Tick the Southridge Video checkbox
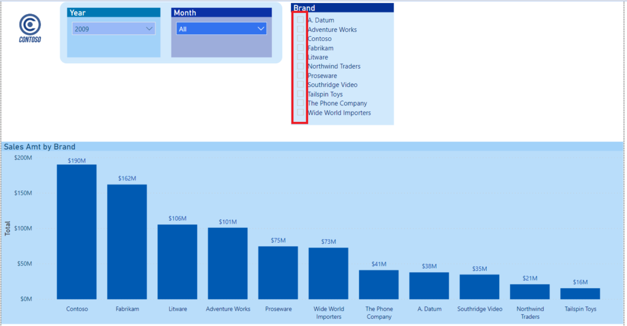Image resolution: width=627 pixels, height=326 pixels. click(x=300, y=85)
